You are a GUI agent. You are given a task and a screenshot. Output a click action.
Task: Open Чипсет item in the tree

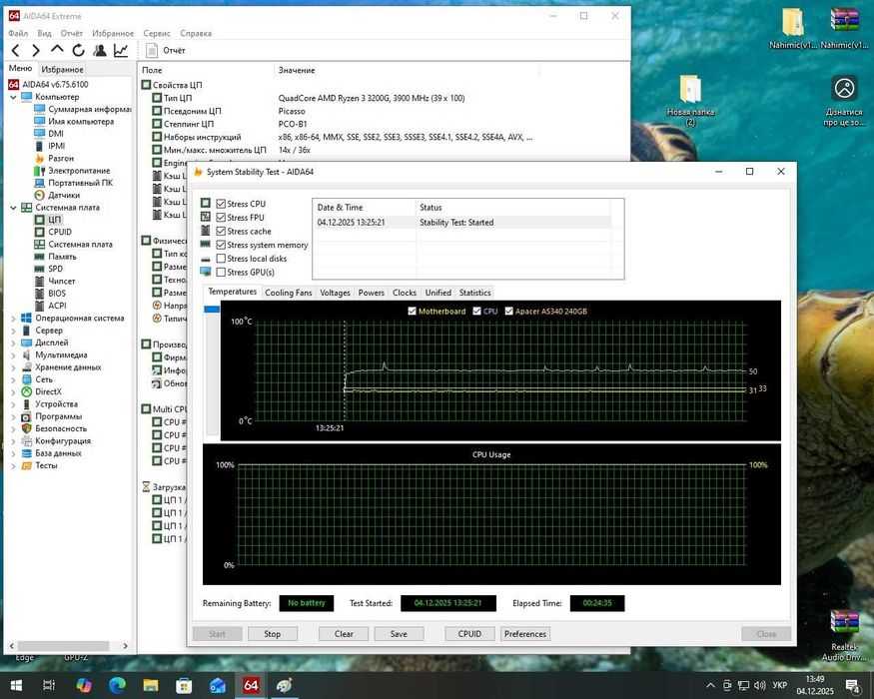55,281
